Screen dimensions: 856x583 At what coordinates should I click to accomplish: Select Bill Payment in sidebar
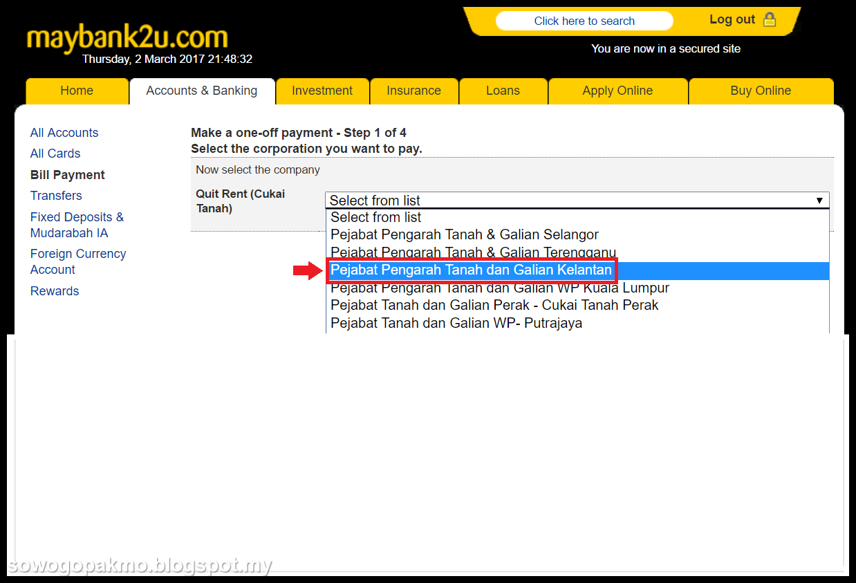pyautogui.click(x=68, y=175)
